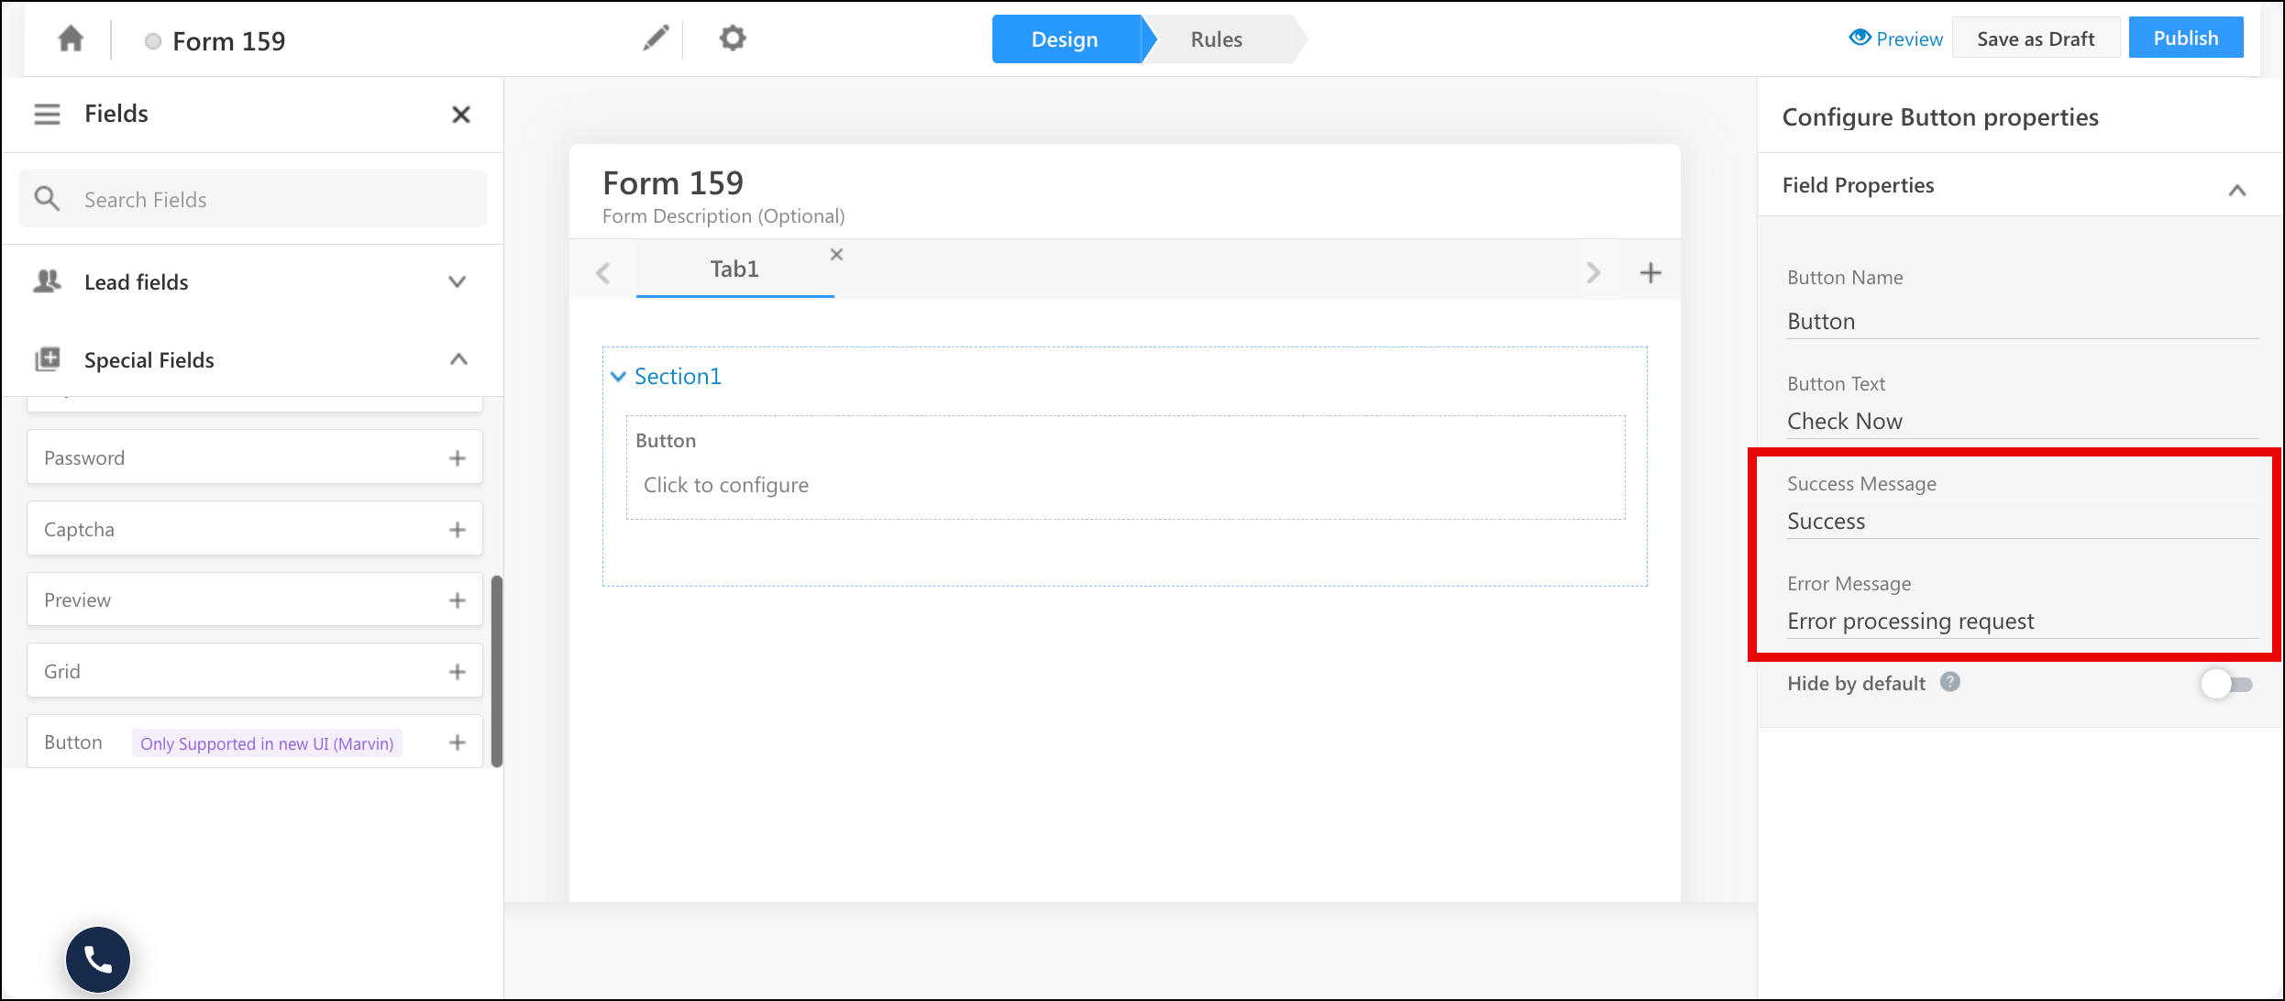The width and height of the screenshot is (2285, 1001).
Task: Click the search magnifier icon
Action: tap(47, 199)
